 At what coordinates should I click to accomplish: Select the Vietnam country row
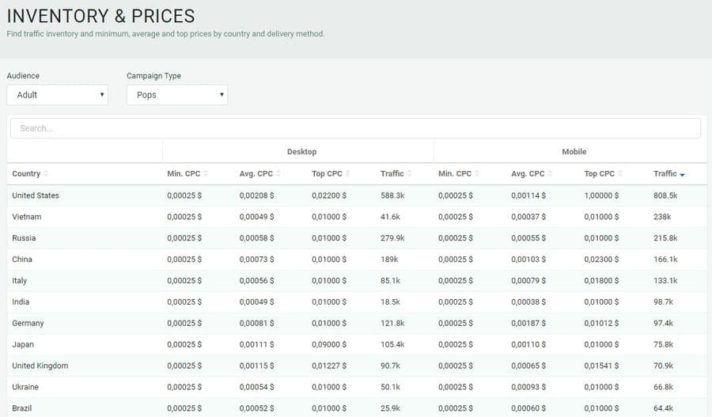tap(27, 217)
